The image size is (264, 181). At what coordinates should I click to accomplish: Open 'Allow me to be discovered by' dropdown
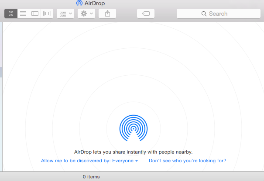[89, 161]
